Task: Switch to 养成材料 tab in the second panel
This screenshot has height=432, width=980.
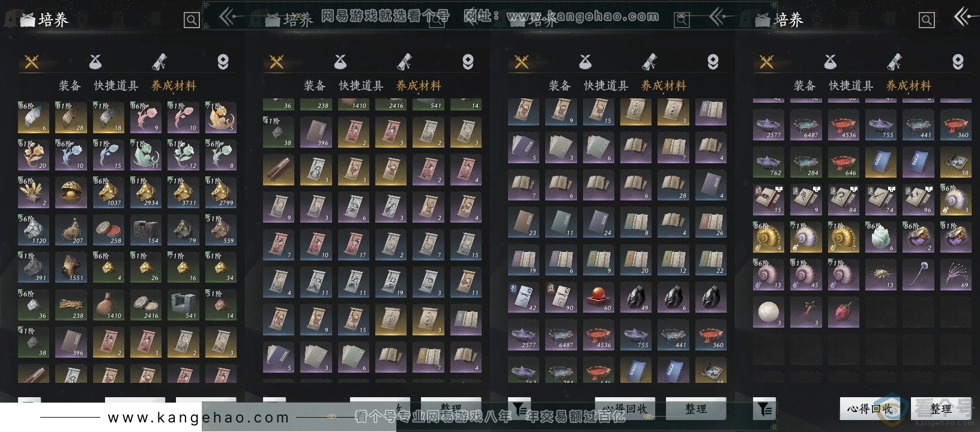Action: pyautogui.click(x=419, y=86)
